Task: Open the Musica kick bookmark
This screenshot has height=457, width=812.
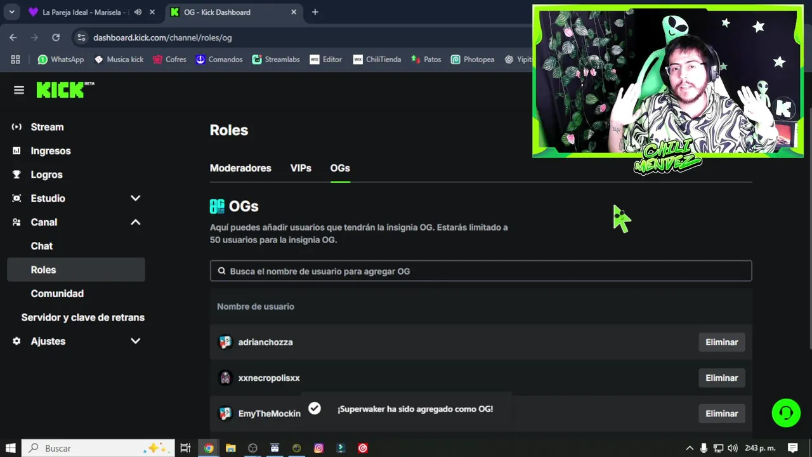Action: tap(119, 59)
